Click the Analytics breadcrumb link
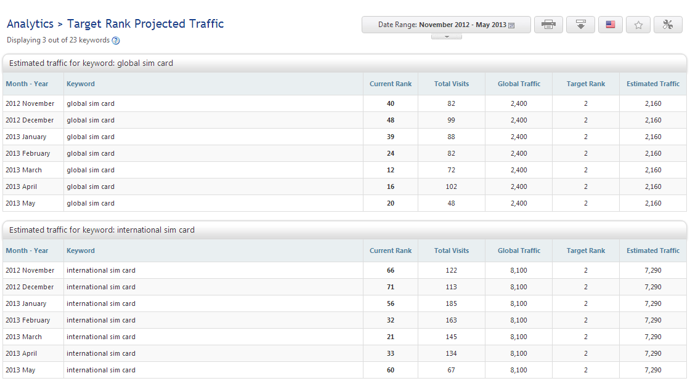This screenshot has height=381, width=690. click(x=30, y=24)
